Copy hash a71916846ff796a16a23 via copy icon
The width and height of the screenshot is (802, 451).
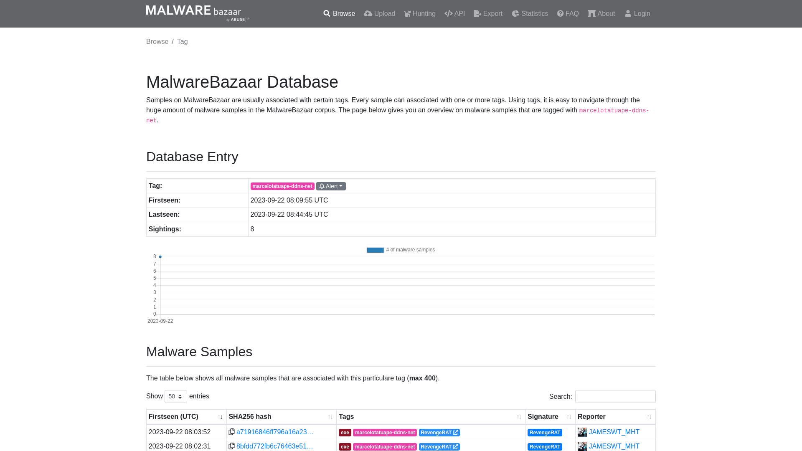click(x=231, y=432)
